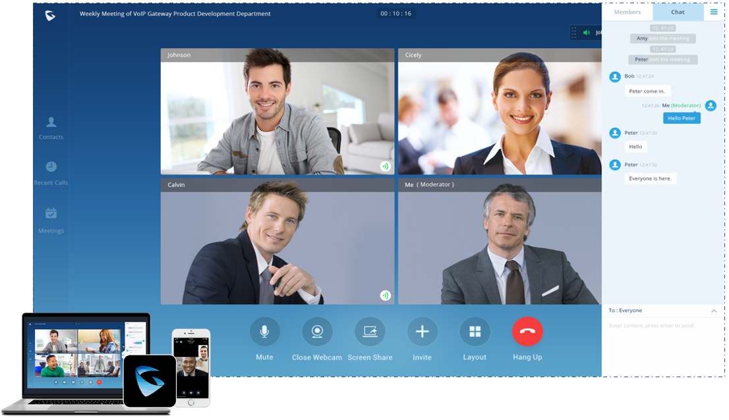
Task: Open Meetings in the sidebar
Action: pos(51,220)
